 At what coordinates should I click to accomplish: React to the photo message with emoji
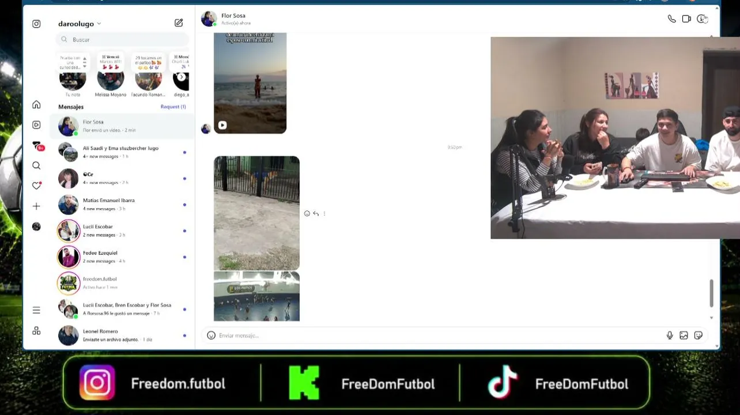click(307, 214)
